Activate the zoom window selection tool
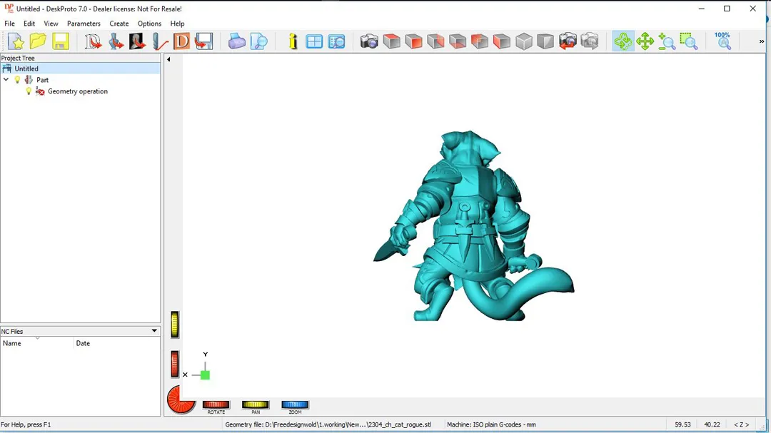The height and width of the screenshot is (433, 771). [x=688, y=41]
